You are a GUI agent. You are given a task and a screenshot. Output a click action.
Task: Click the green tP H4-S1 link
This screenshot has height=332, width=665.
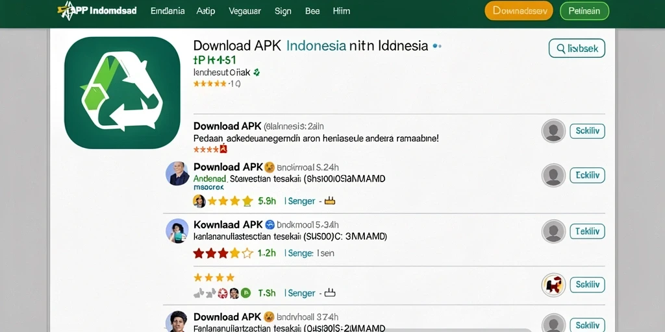pos(214,60)
